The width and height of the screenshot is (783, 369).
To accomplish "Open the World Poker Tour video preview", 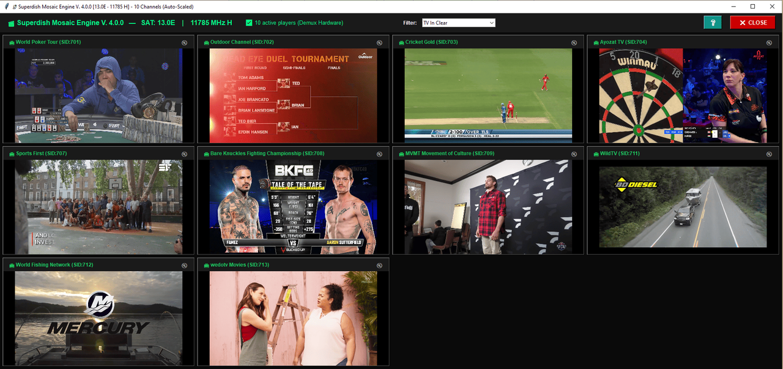I will pos(98,96).
